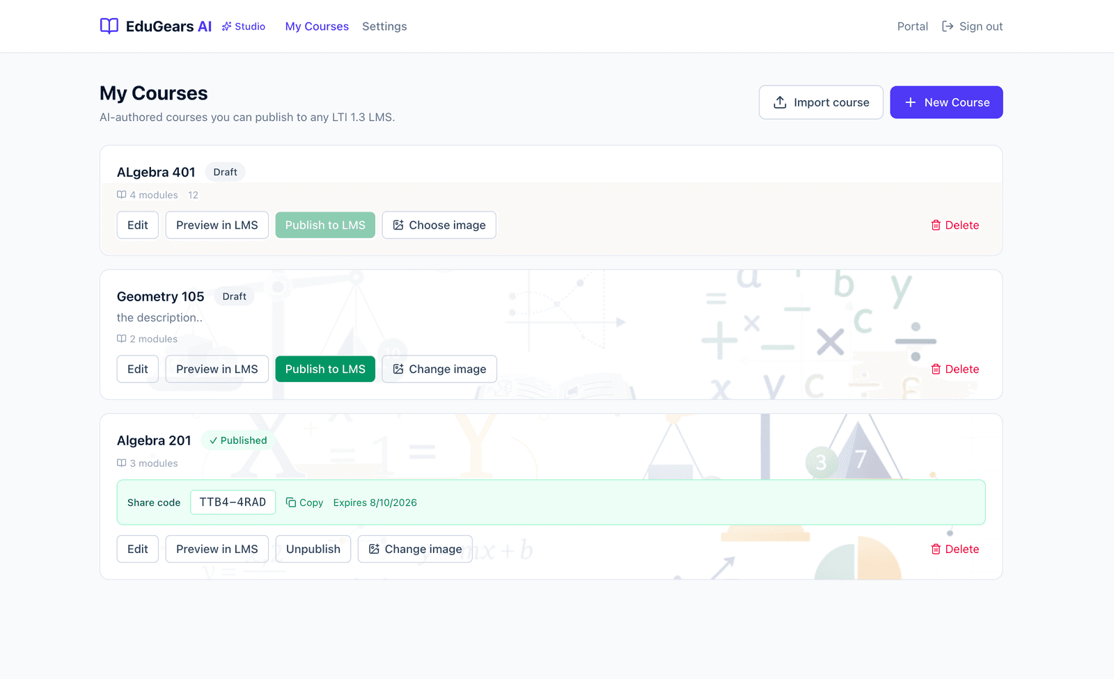Click the modules book icon for ALgebra 401
Screen dimensions: 1114x679
coord(122,195)
